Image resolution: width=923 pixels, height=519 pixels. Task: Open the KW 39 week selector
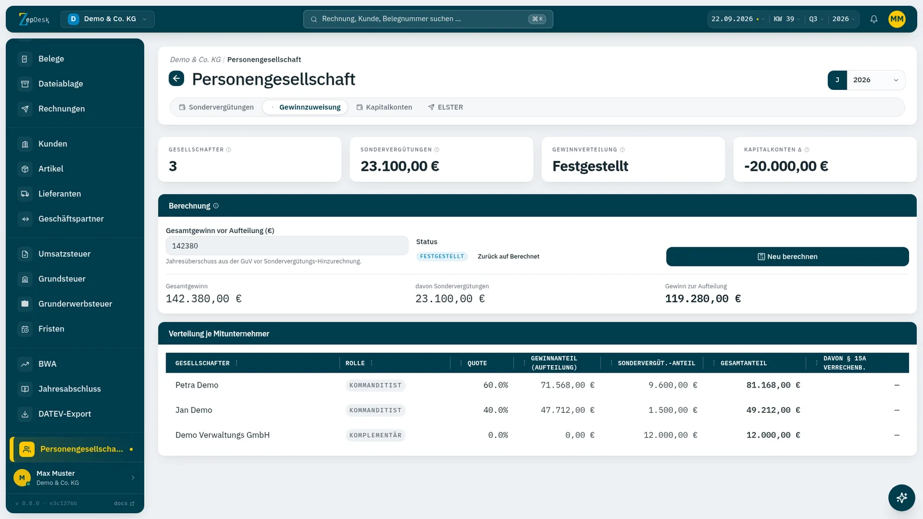(x=786, y=19)
